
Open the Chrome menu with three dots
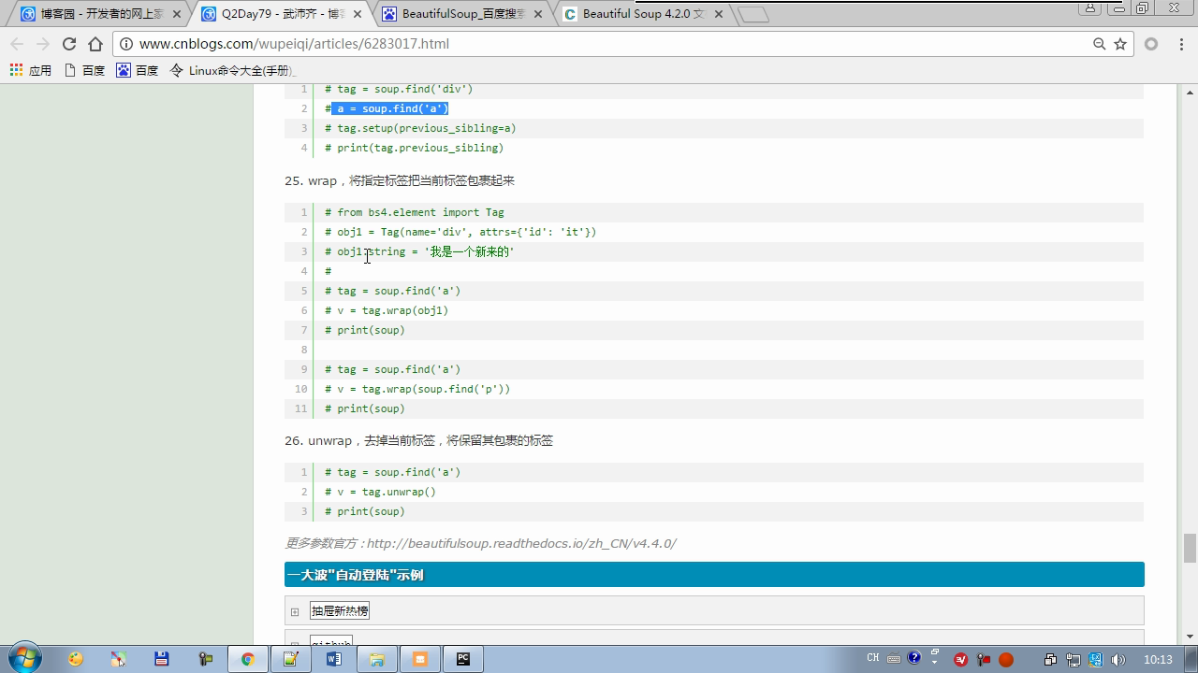pyautogui.click(x=1179, y=44)
